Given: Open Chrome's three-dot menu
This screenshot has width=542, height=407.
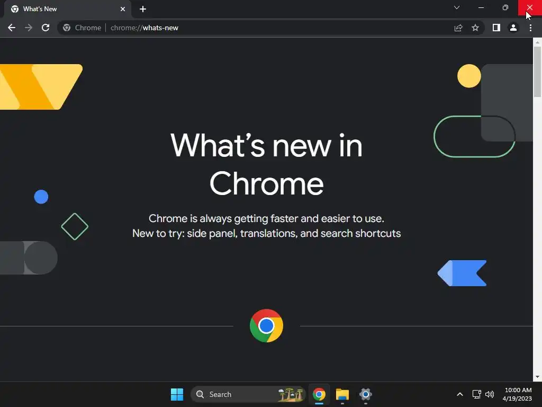Looking at the screenshot, I should (530, 28).
